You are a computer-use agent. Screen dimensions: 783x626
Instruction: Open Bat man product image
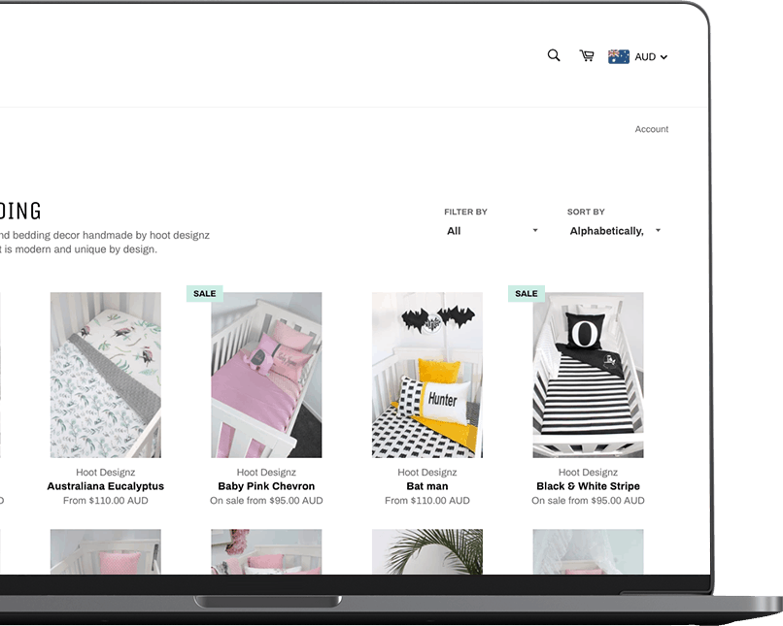tap(426, 375)
